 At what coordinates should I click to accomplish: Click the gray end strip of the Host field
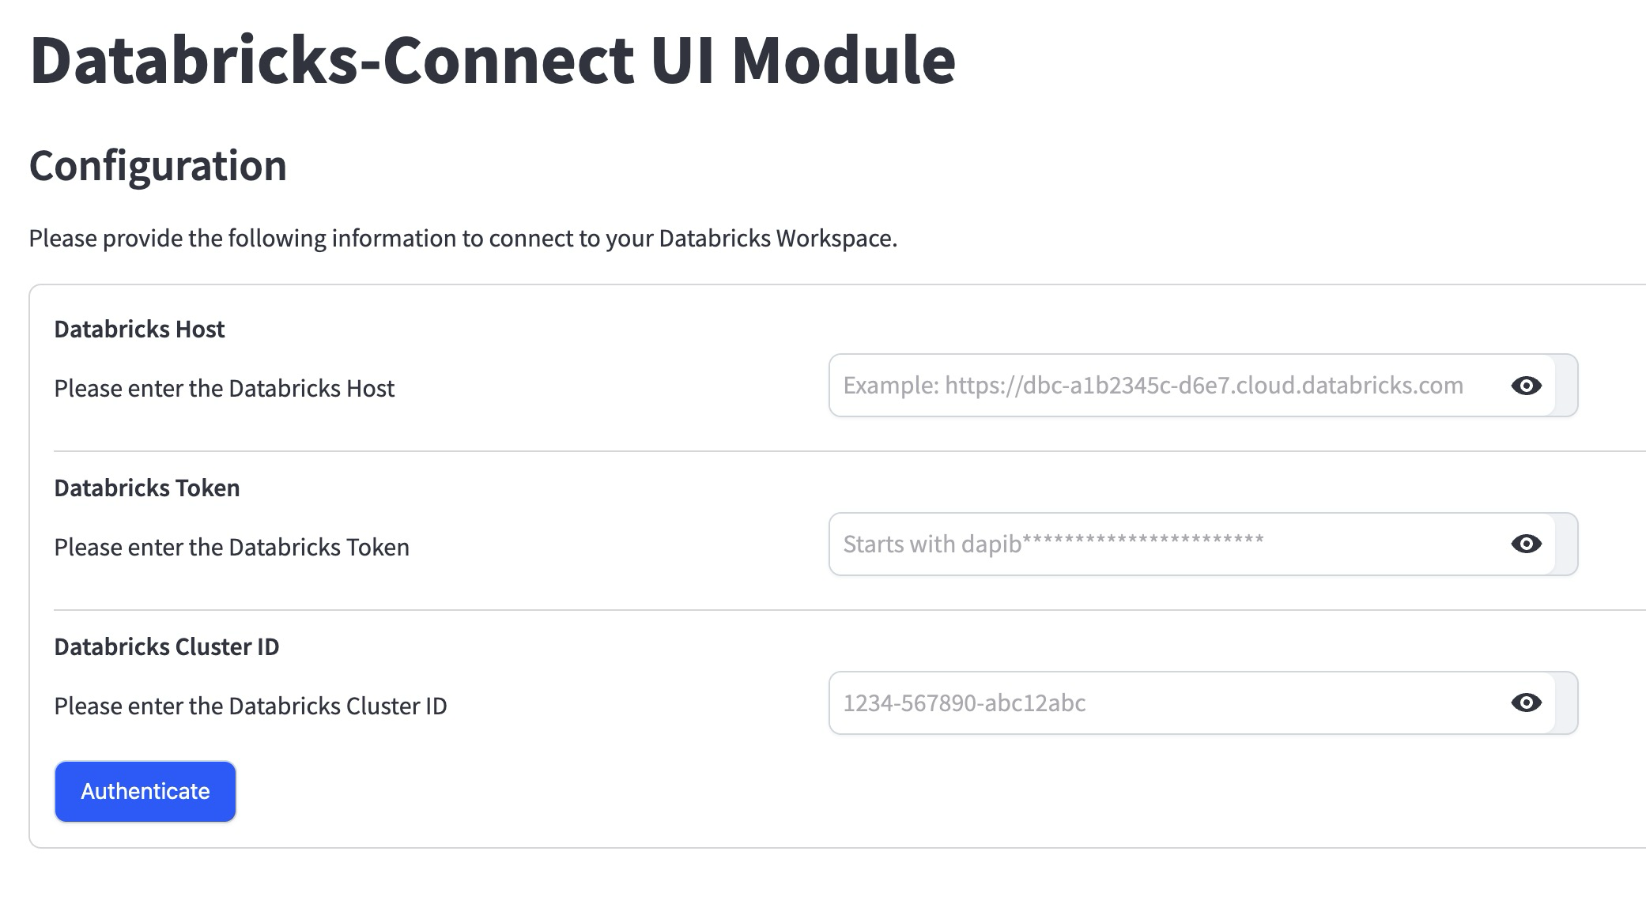pyautogui.click(x=1565, y=386)
